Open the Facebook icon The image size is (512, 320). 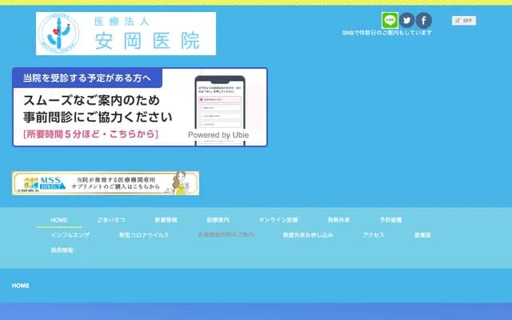pos(424,21)
